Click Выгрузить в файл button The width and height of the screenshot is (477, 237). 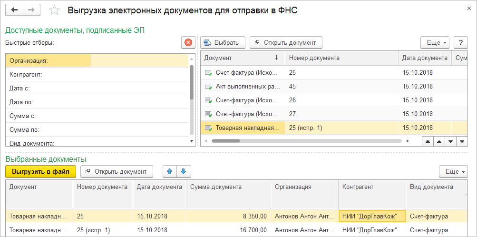coord(40,171)
